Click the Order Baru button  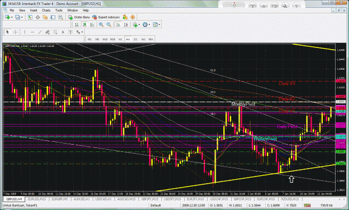(79, 17)
